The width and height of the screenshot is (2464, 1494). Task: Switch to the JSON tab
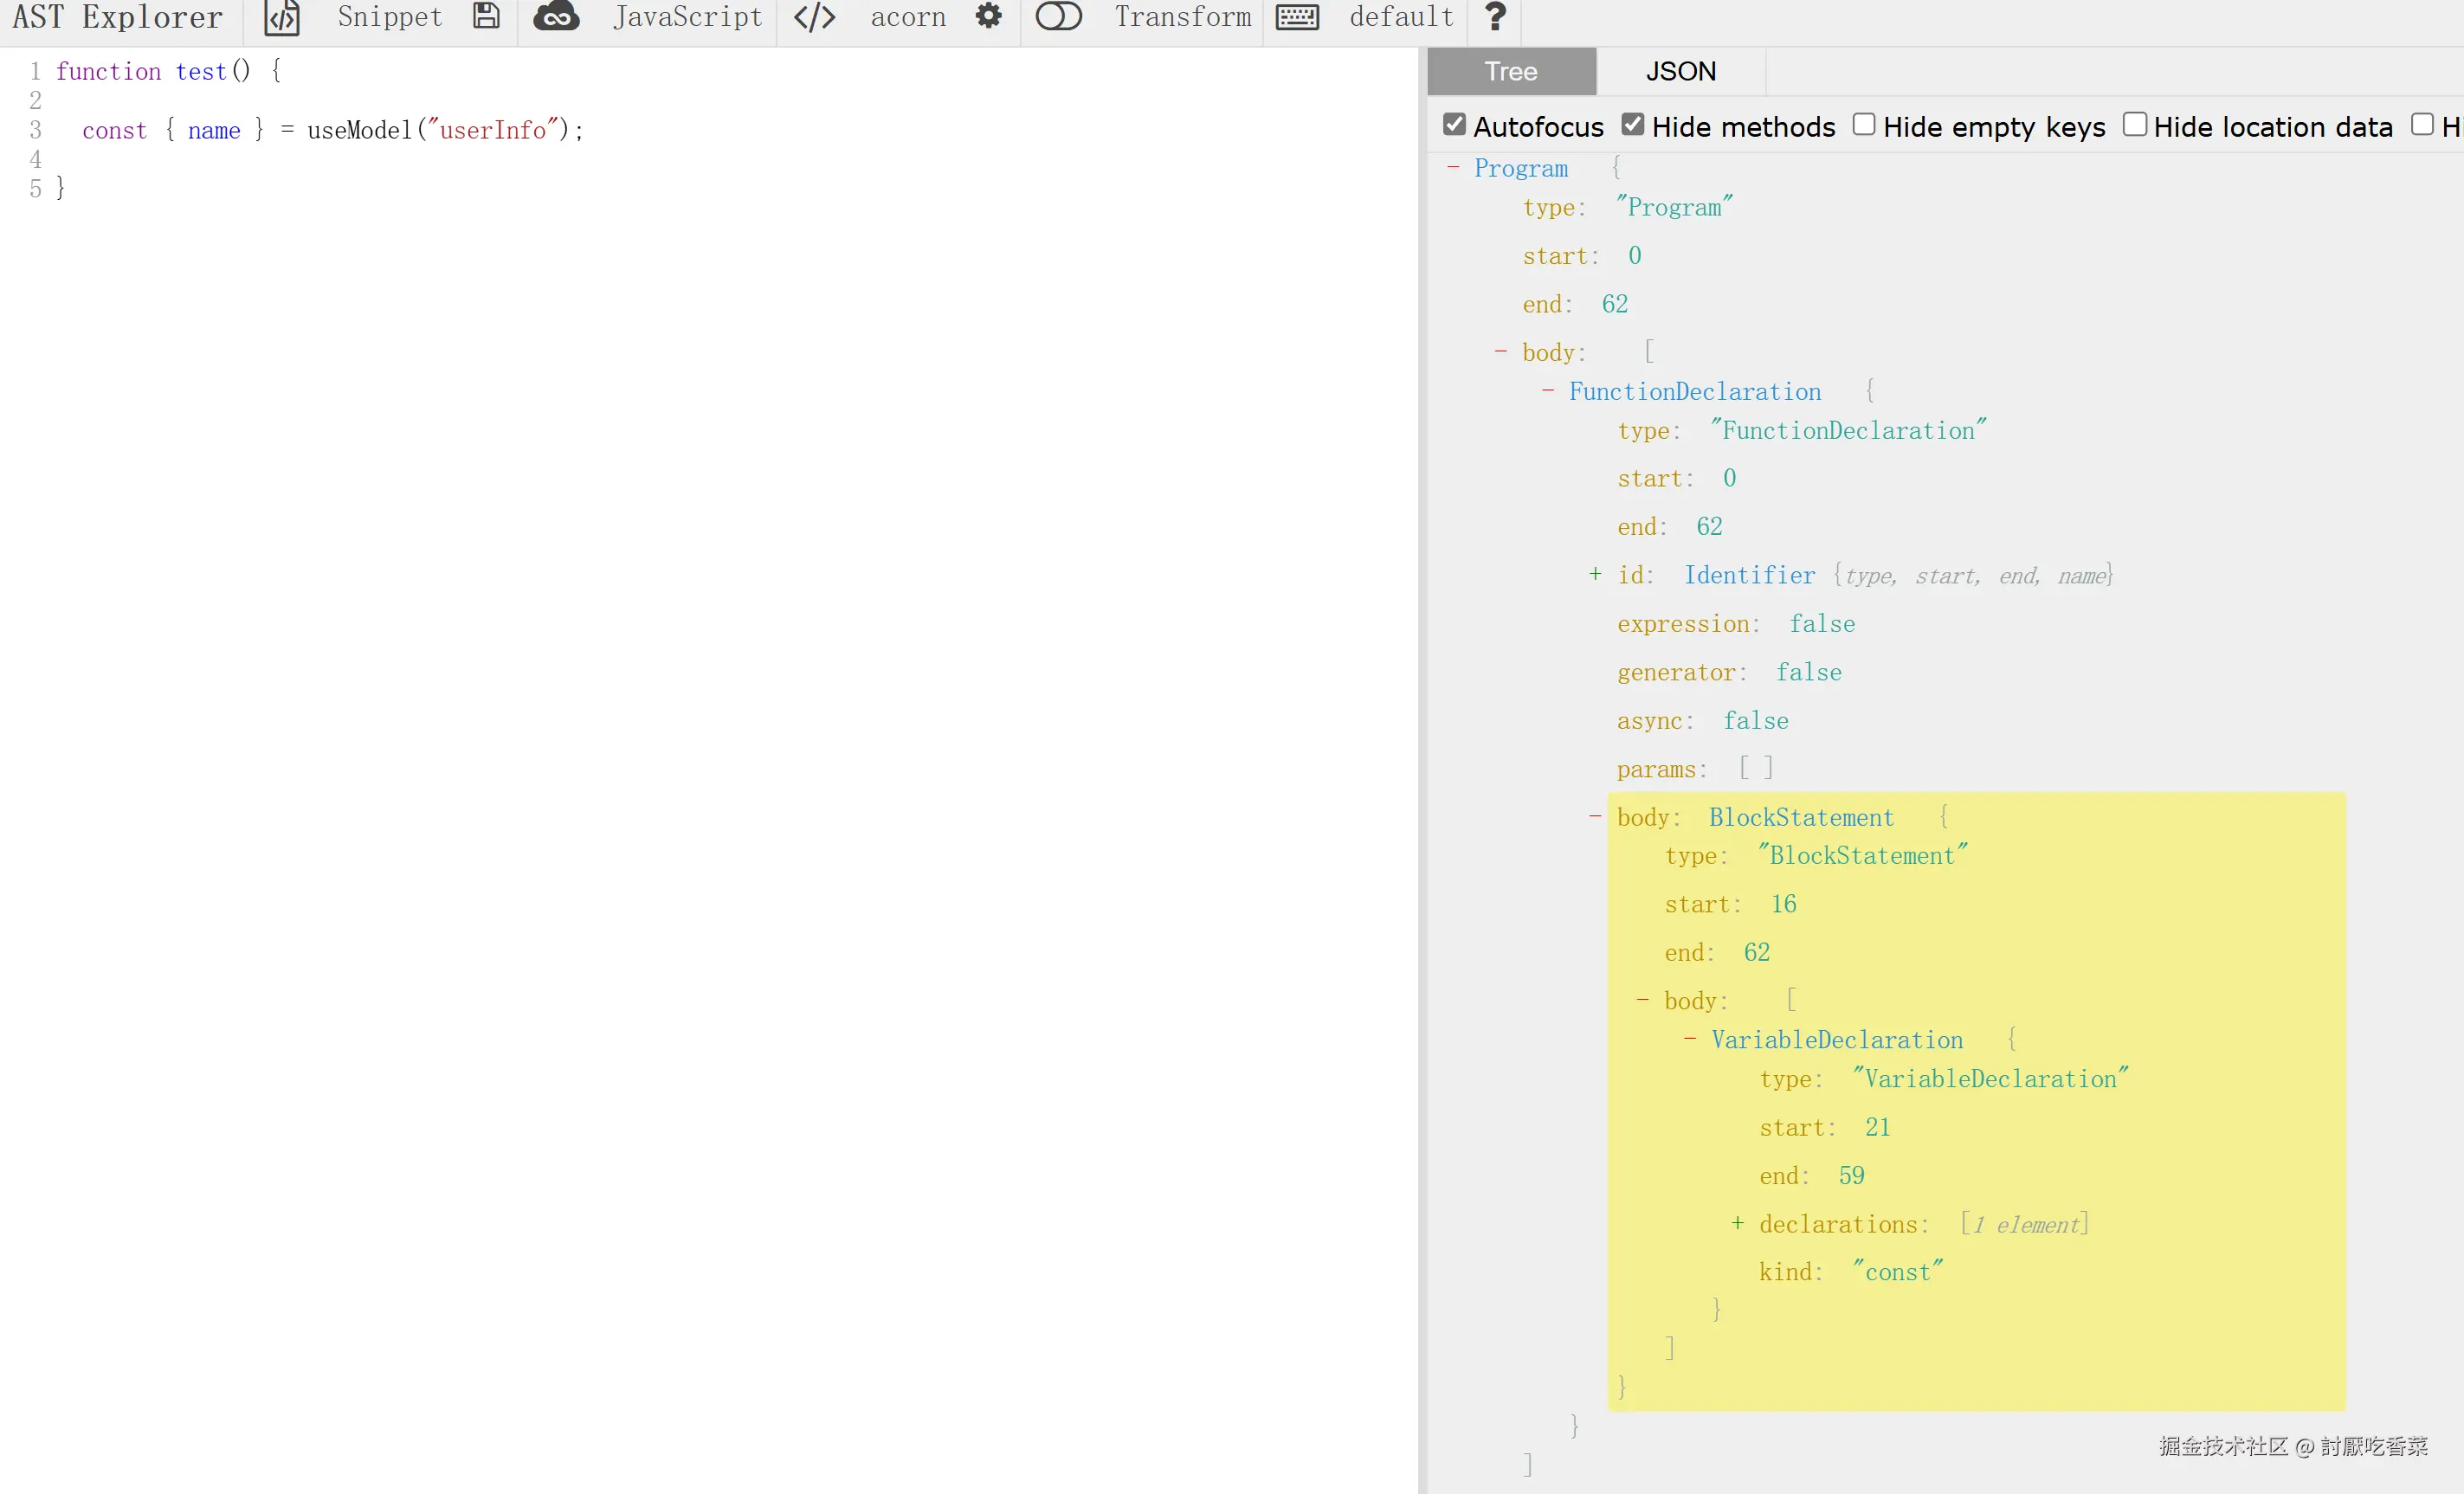1680,71
